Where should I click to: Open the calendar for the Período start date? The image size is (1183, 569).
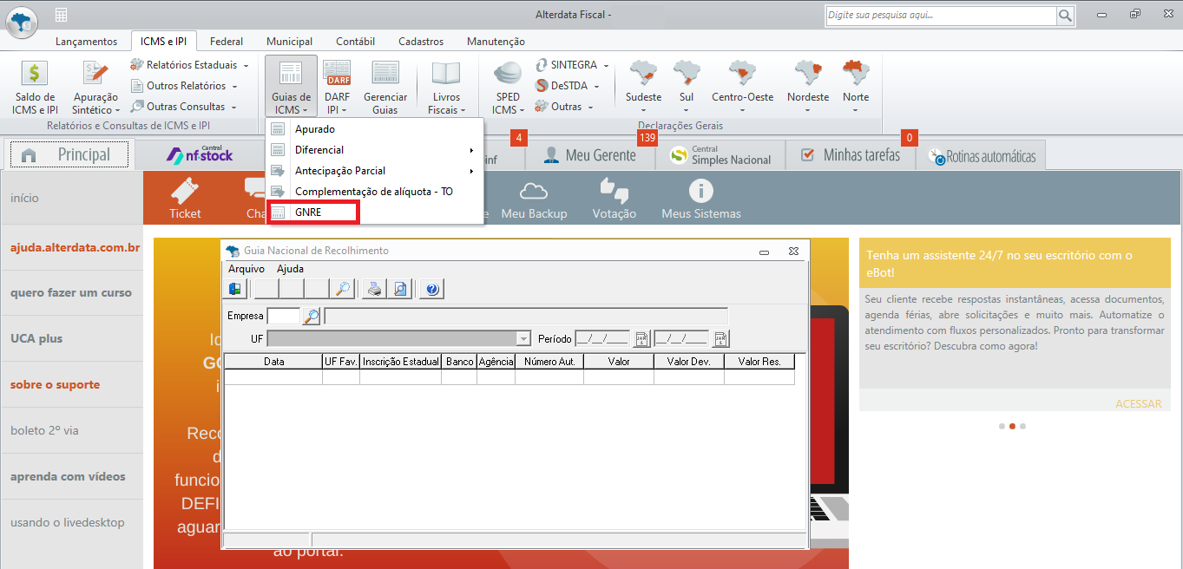(x=642, y=338)
